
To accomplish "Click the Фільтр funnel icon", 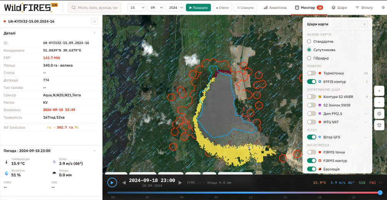I will (x=357, y=8).
